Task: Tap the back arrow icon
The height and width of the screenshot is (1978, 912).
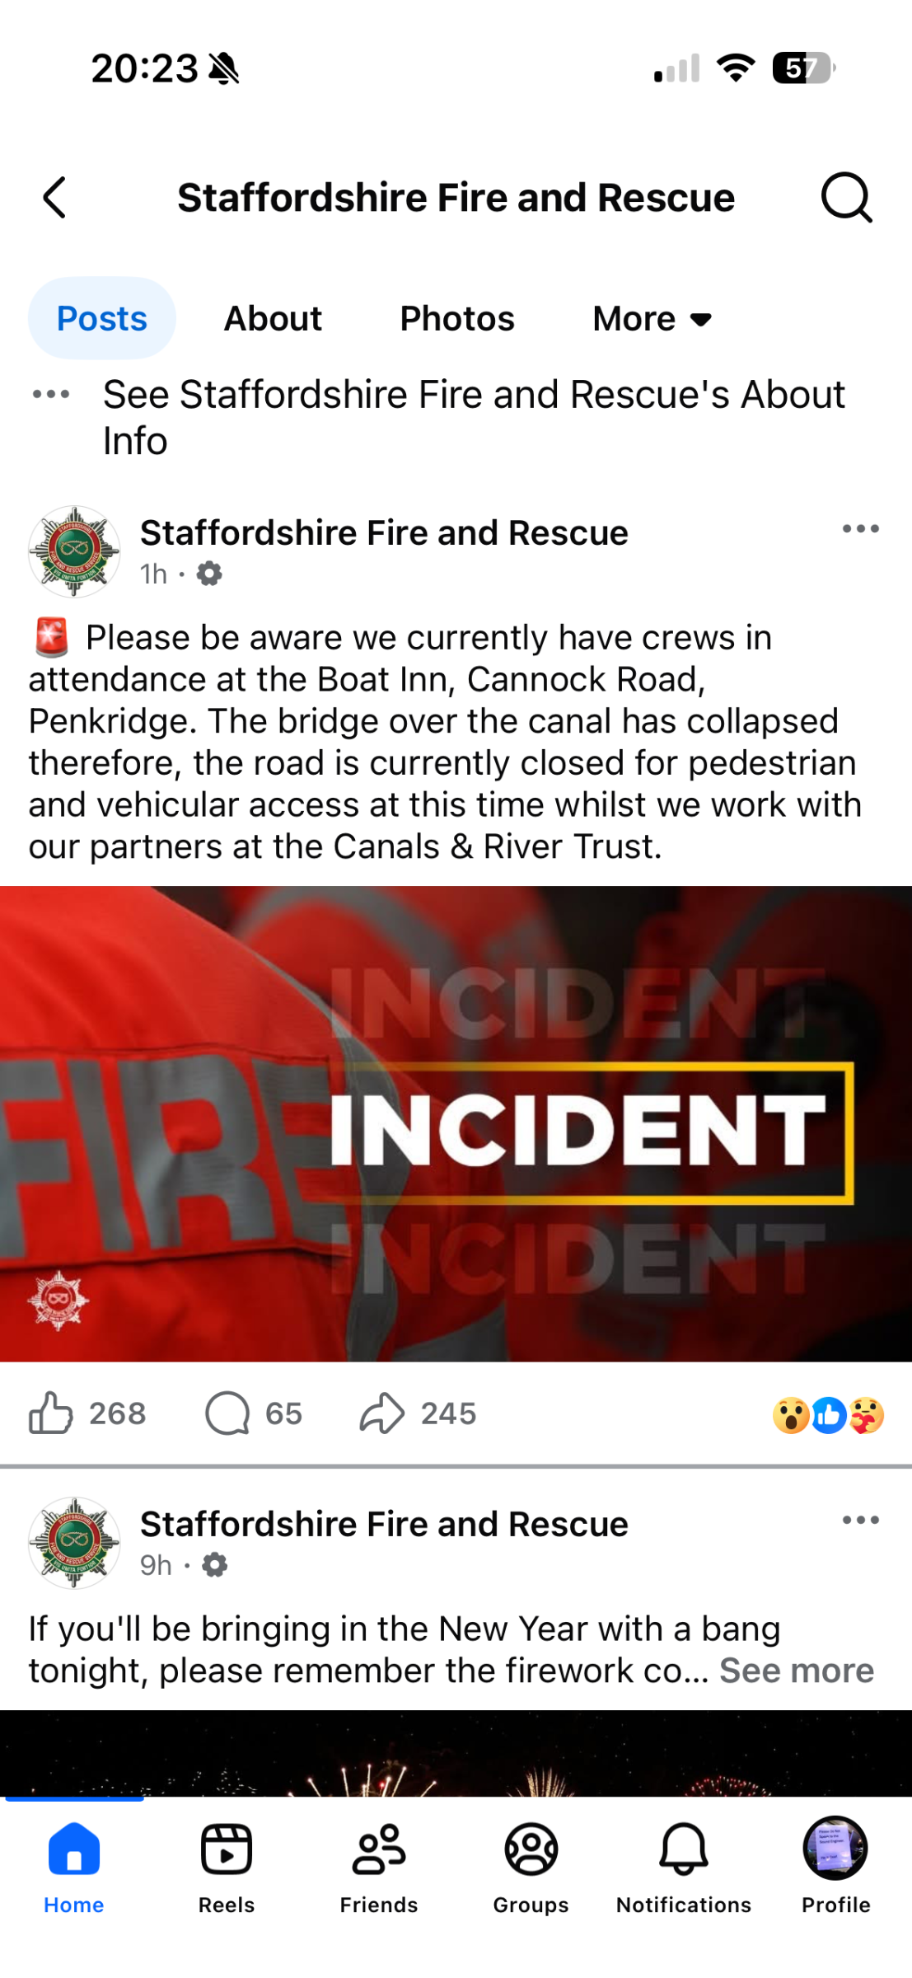Action: pyautogui.click(x=54, y=198)
